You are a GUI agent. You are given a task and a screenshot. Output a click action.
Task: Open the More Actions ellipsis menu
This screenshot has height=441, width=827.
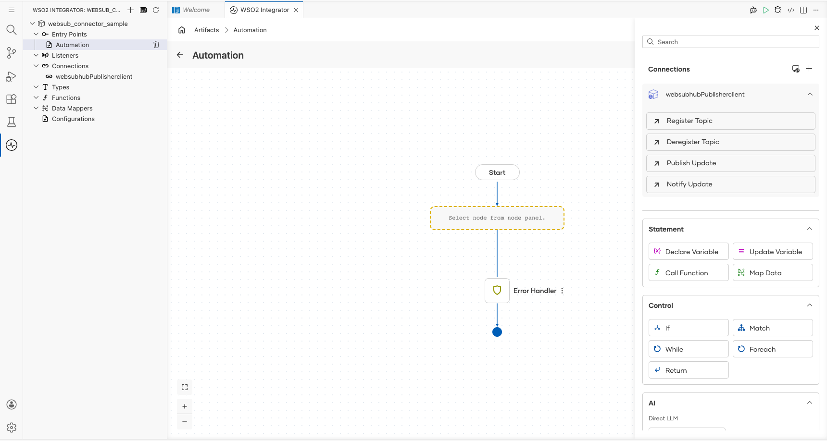click(x=816, y=10)
